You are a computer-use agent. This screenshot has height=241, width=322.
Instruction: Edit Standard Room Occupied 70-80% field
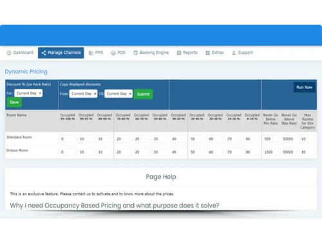(x=123, y=139)
